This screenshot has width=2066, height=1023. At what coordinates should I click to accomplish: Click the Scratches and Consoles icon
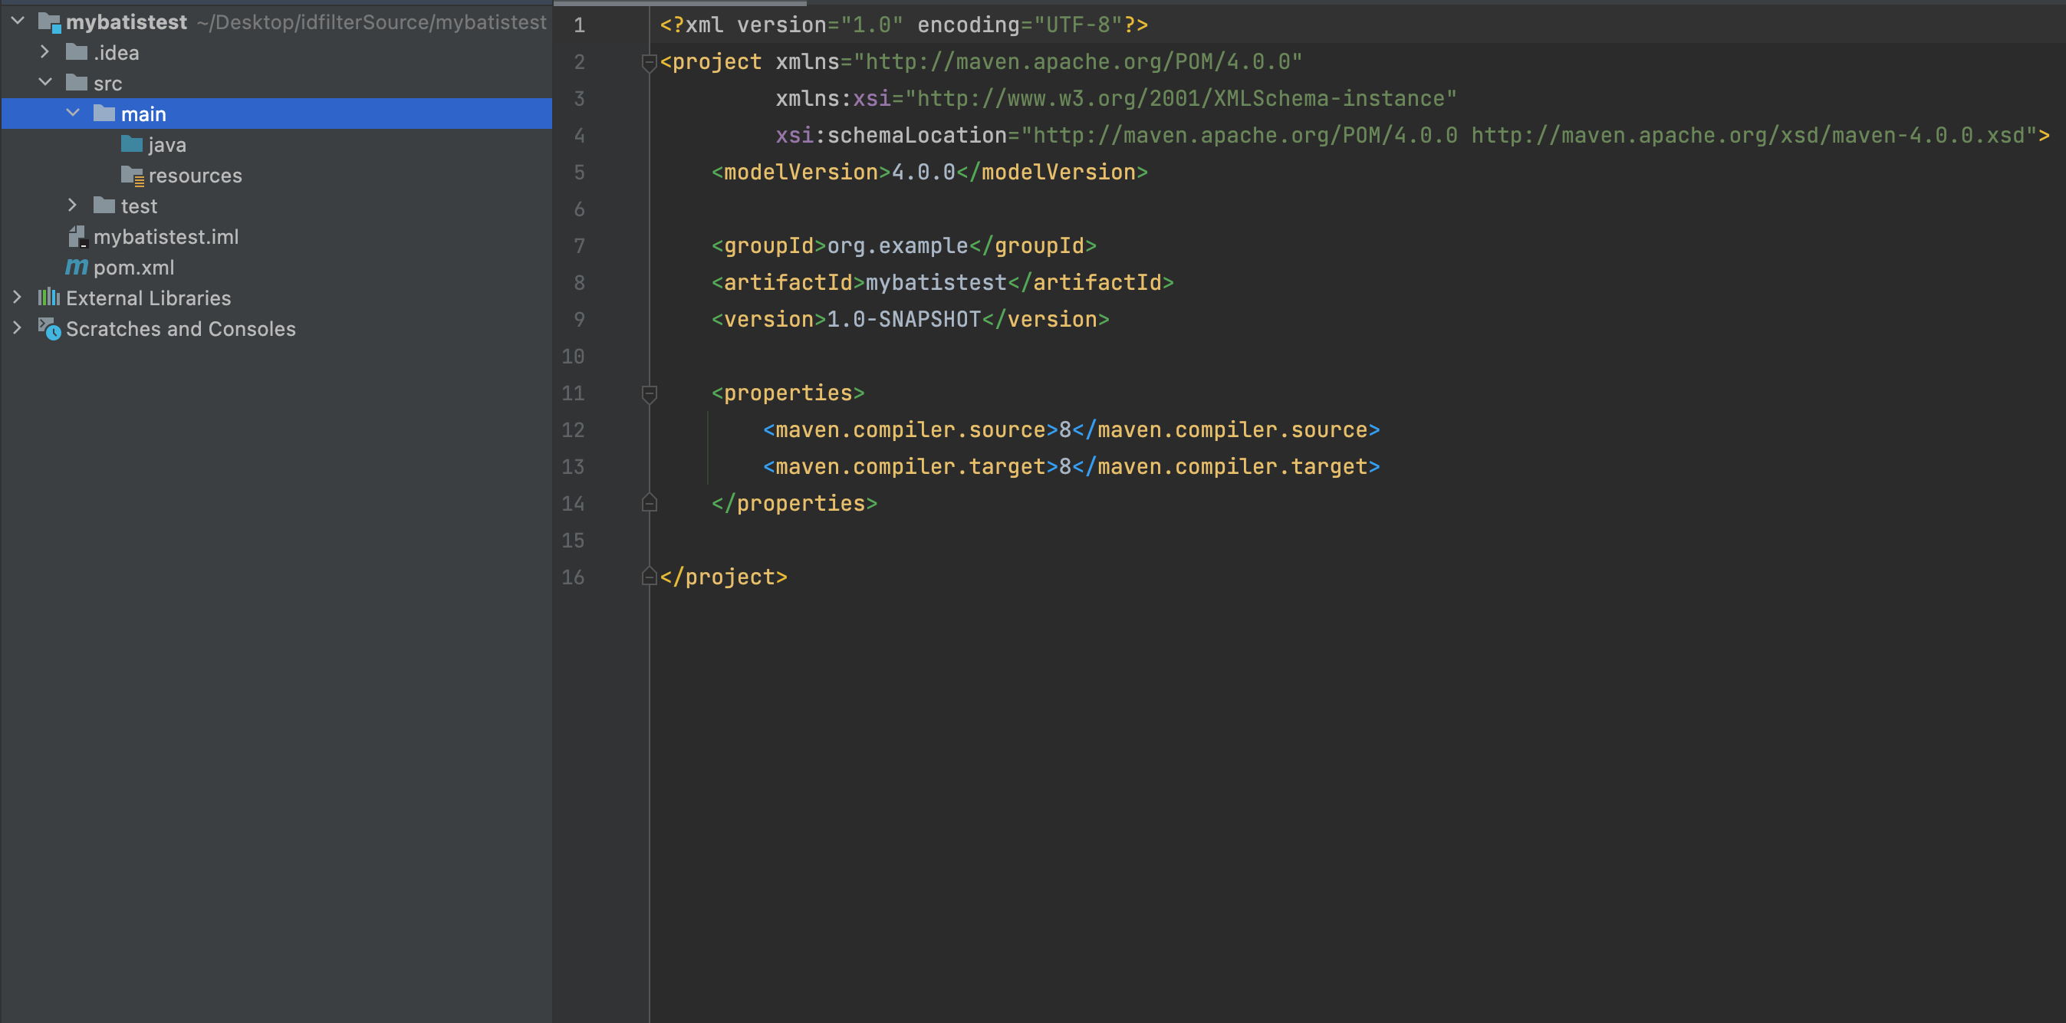click(49, 330)
